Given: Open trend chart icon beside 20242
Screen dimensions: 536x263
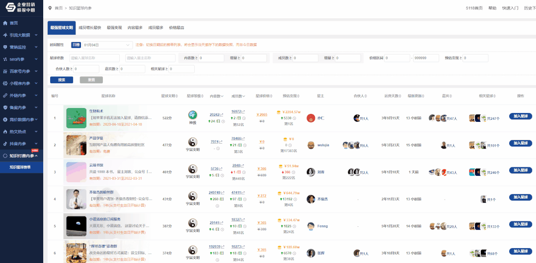Looking at the screenshot, I should pyautogui.click(x=221, y=115).
